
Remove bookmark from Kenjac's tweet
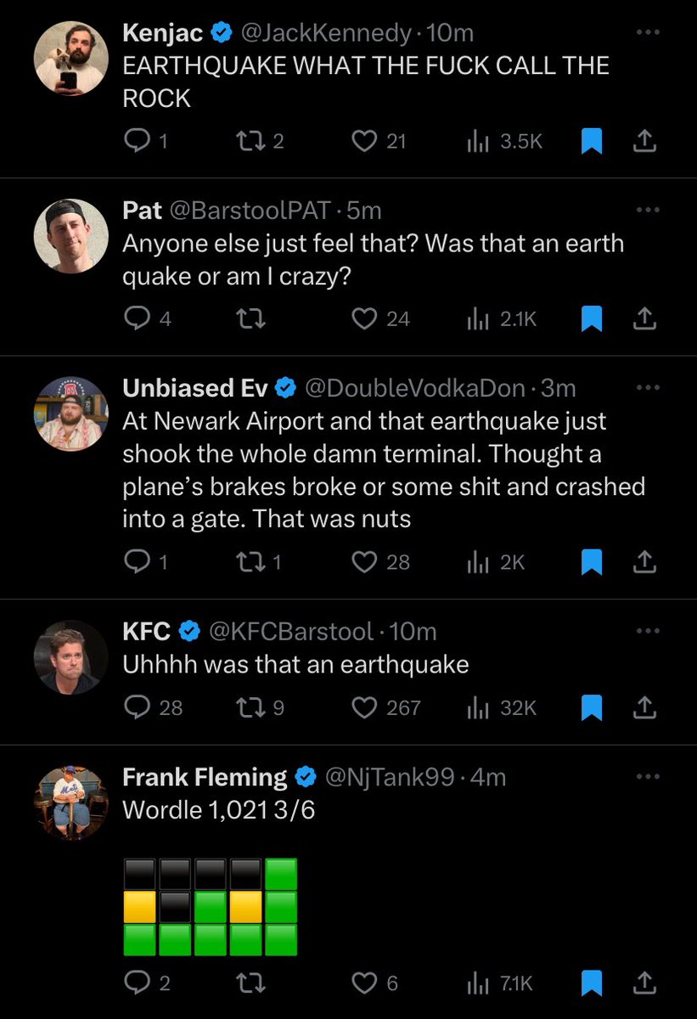[591, 142]
